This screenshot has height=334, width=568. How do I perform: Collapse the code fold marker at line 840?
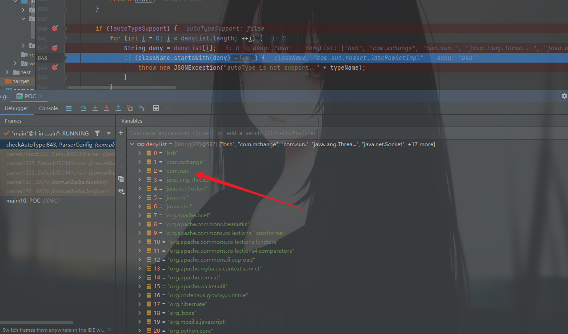(65, 28)
